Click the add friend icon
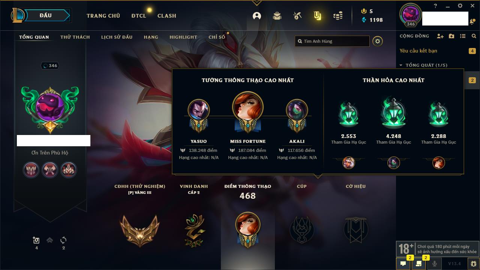The image size is (480, 270). (440, 36)
